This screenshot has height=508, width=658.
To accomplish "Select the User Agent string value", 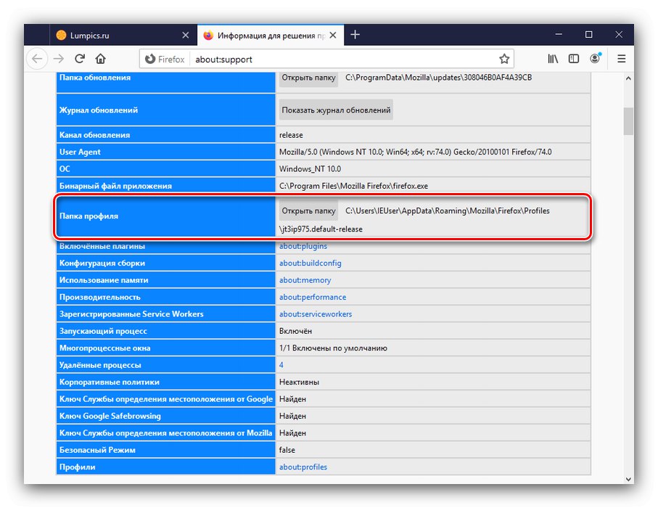I will click(416, 152).
